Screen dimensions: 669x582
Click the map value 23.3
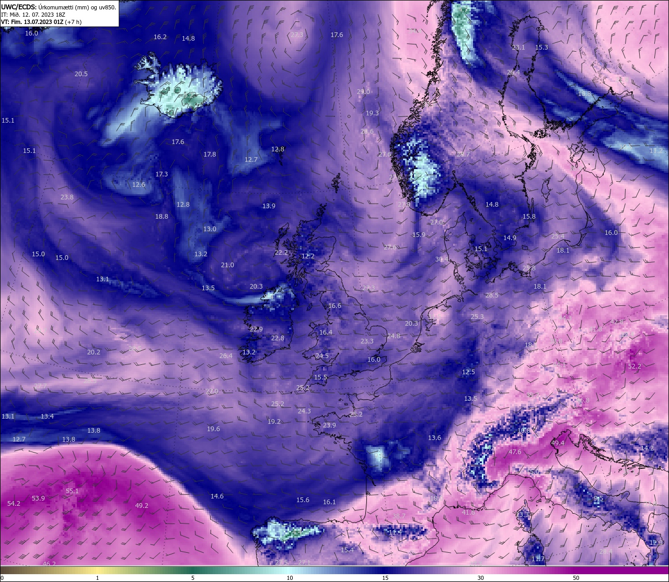tap(367, 341)
